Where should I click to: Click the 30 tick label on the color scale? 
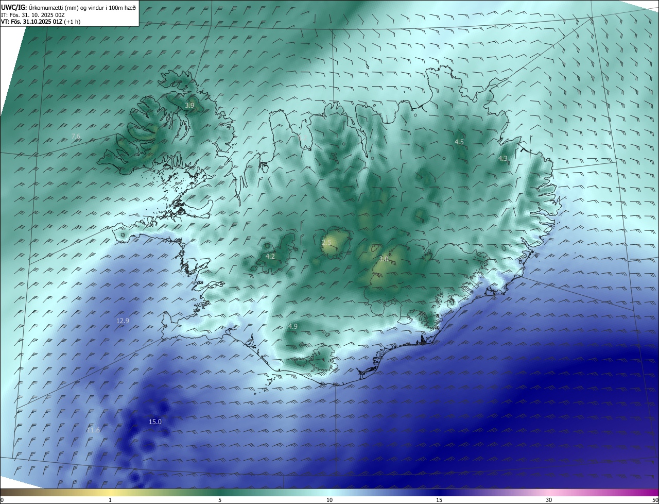549,500
